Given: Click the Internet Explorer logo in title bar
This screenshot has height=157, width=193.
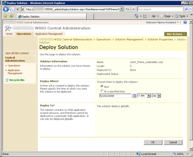Looking at the screenshot, I should click(x=5, y=3).
